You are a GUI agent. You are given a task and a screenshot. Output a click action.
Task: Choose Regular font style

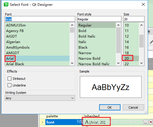point(97,25)
